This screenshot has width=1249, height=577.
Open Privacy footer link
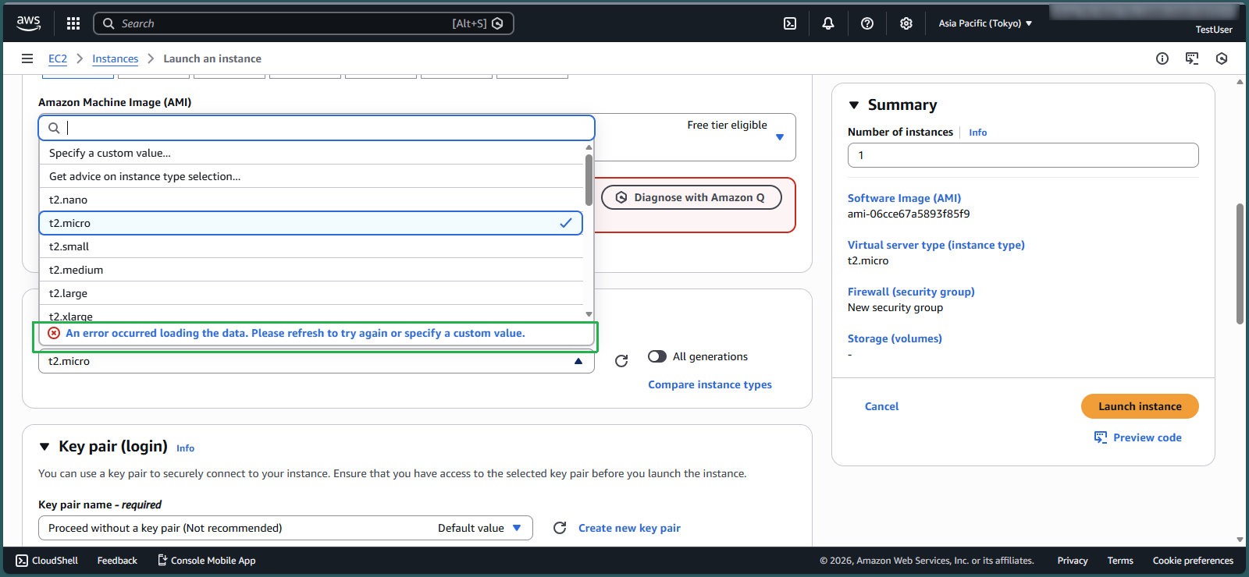pos(1073,561)
